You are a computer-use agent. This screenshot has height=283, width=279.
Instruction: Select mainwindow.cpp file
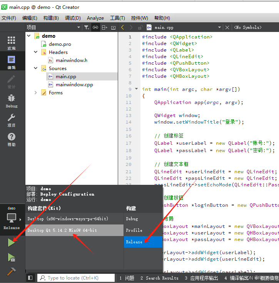tap(74, 85)
